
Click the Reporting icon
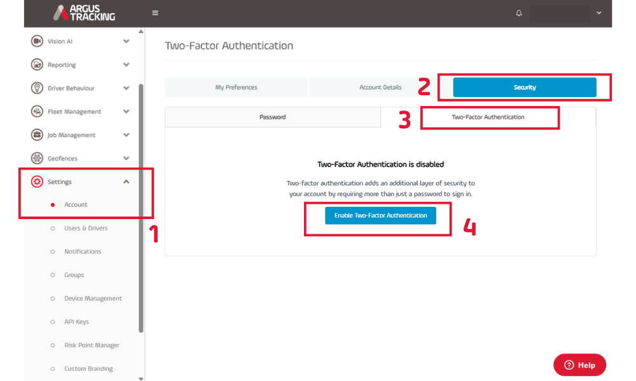[37, 65]
